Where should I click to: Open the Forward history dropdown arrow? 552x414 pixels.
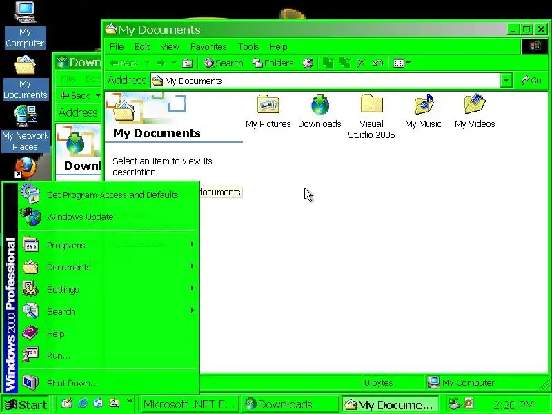pos(175,63)
